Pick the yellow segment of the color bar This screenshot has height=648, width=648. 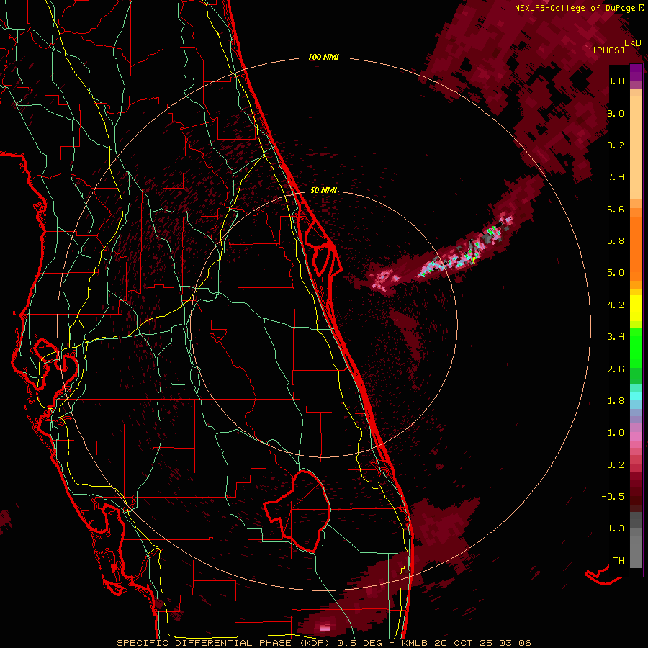tap(636, 308)
